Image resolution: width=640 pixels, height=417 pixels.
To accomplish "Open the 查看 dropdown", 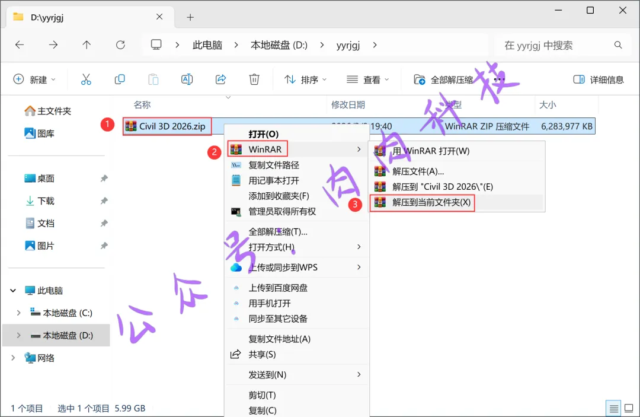I will pos(367,79).
